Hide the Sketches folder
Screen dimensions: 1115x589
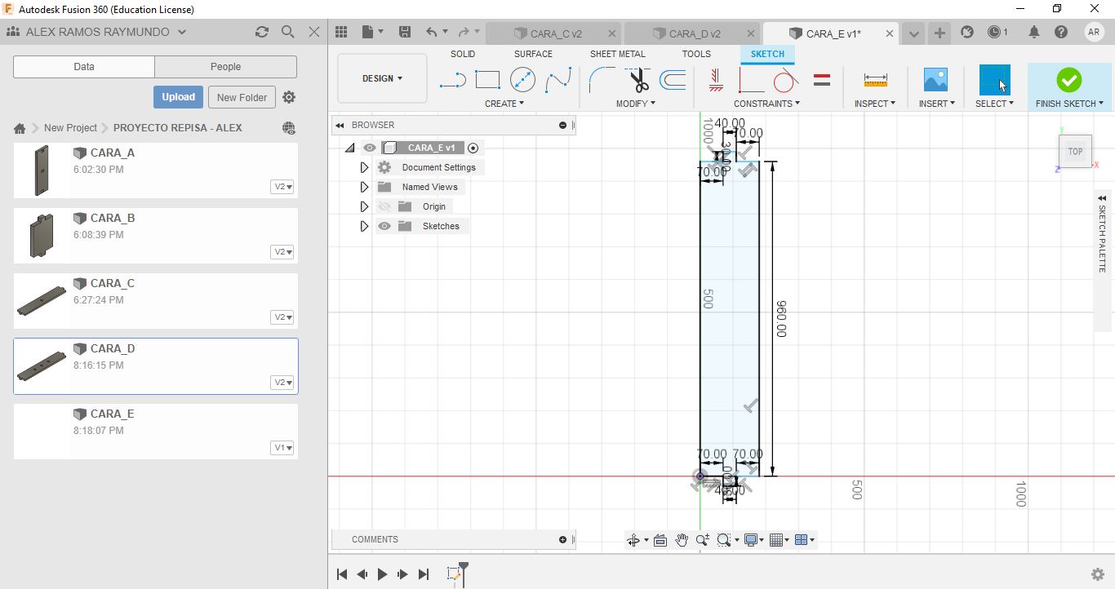(x=384, y=226)
